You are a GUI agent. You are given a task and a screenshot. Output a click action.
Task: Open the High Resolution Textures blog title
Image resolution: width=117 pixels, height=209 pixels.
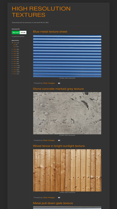point(41,12)
